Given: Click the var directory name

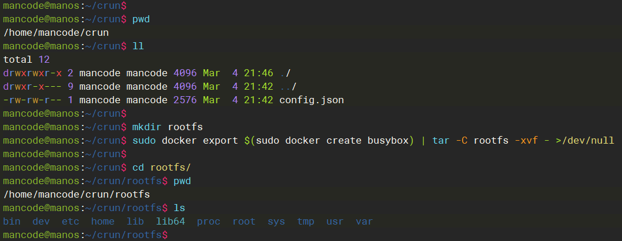Looking at the screenshot, I should coord(364,221).
